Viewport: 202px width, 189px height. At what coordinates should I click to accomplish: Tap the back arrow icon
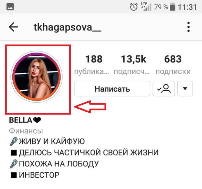tap(13, 27)
